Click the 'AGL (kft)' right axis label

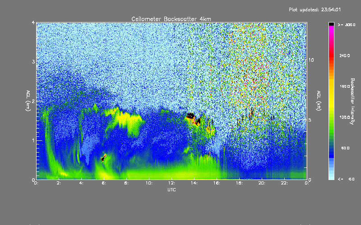pyautogui.click(x=319, y=101)
